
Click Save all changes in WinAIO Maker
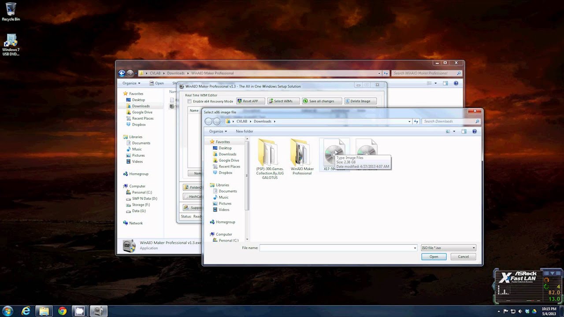[321, 101]
